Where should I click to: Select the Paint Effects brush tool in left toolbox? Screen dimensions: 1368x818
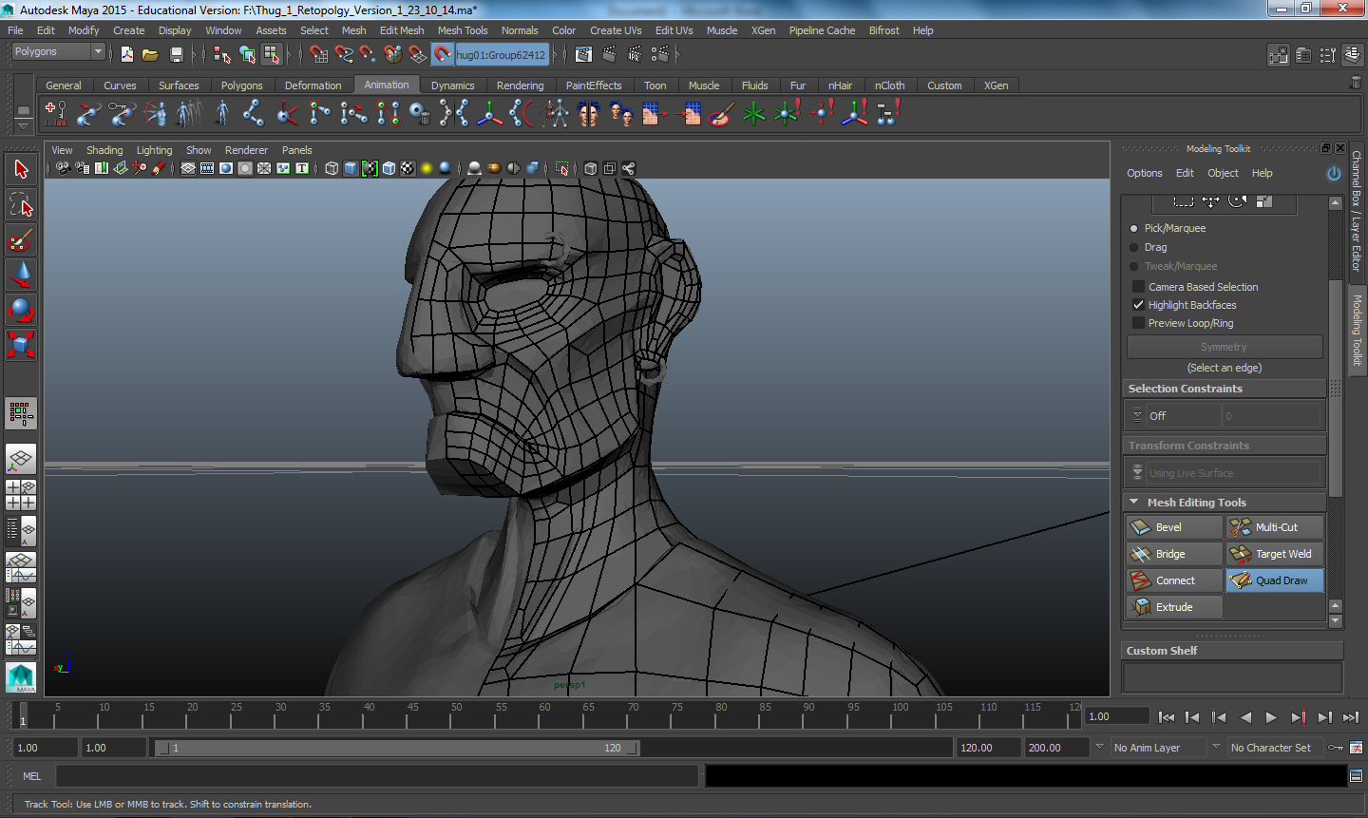tap(21, 239)
